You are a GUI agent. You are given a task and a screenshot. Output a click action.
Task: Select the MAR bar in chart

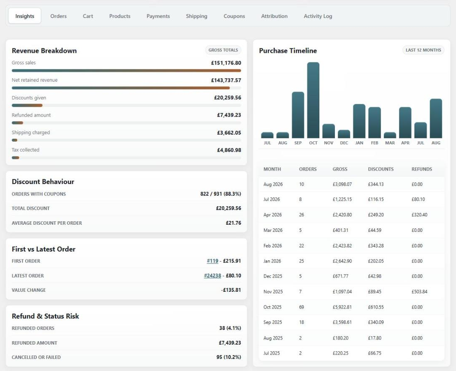click(x=390, y=135)
